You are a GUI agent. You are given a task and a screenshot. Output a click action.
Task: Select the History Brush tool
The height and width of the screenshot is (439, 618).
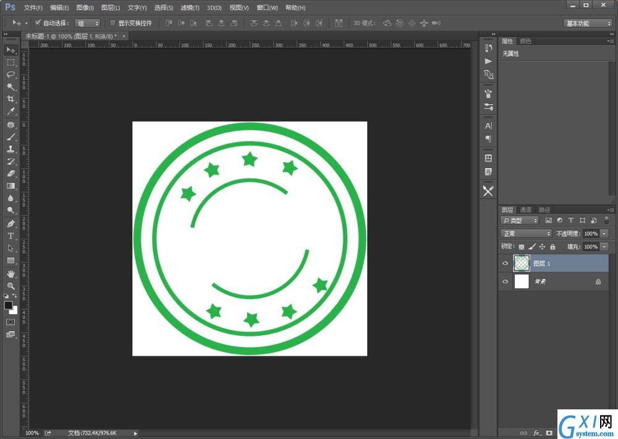click(11, 161)
